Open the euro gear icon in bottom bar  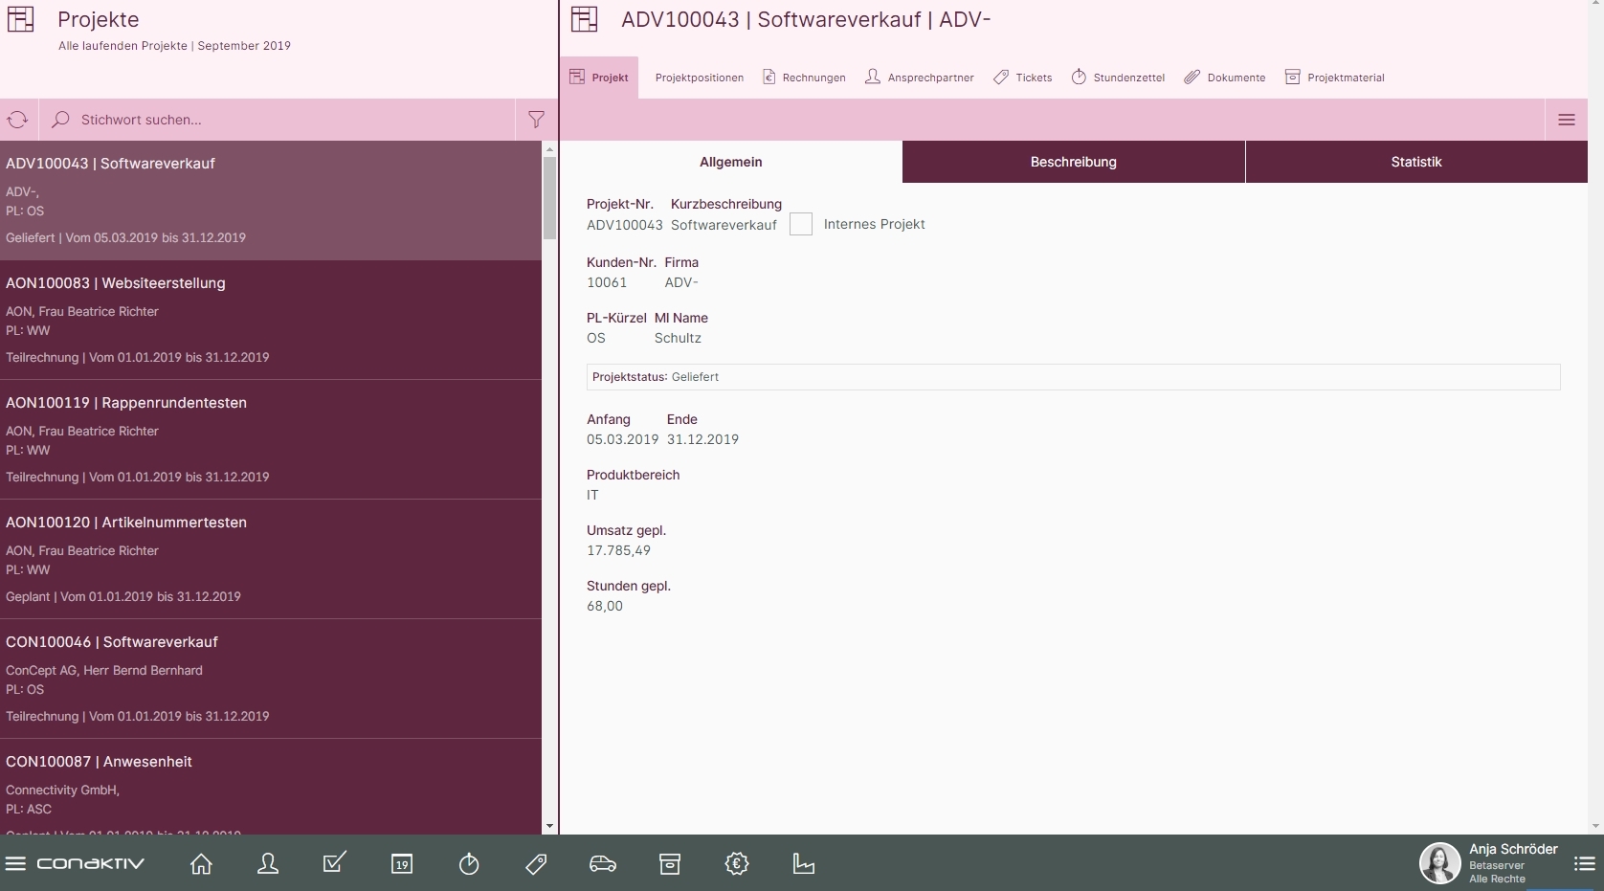[x=737, y=864]
